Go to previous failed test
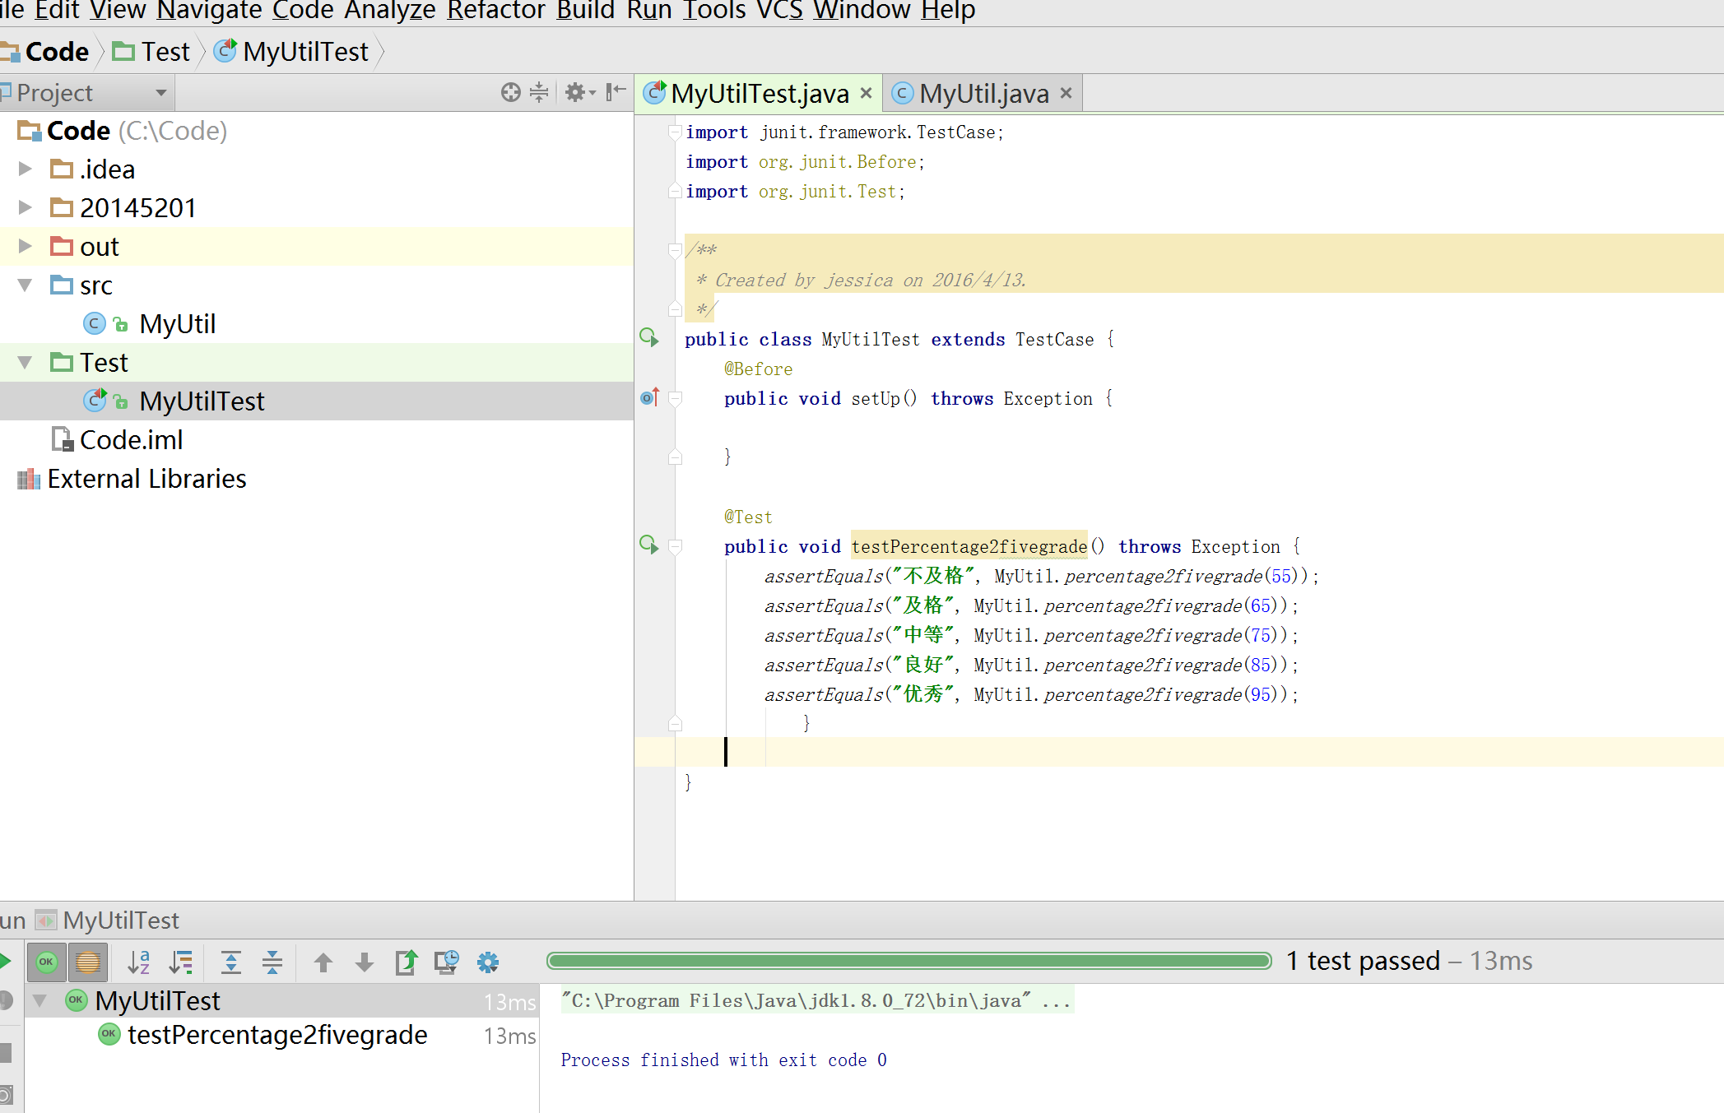Image resolution: width=1724 pixels, height=1113 pixels. click(x=323, y=962)
